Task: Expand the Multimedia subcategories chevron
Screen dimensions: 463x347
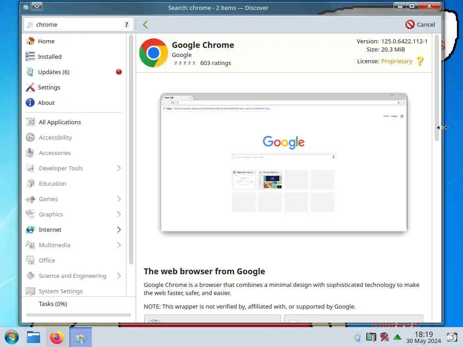Action: pos(119,244)
